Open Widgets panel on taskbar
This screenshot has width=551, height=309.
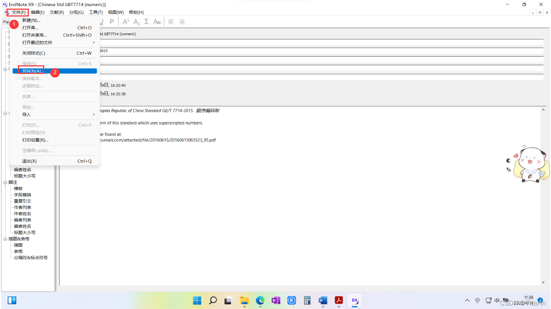point(12,300)
